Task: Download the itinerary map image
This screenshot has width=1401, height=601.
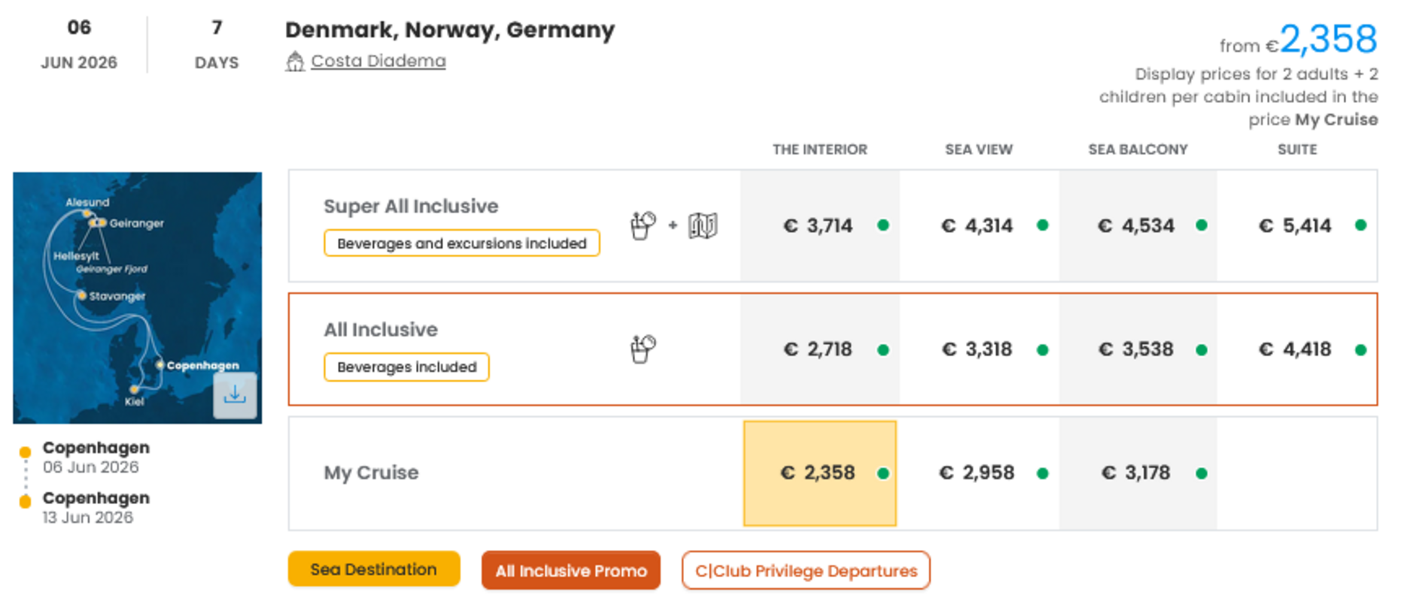Action: tap(235, 395)
